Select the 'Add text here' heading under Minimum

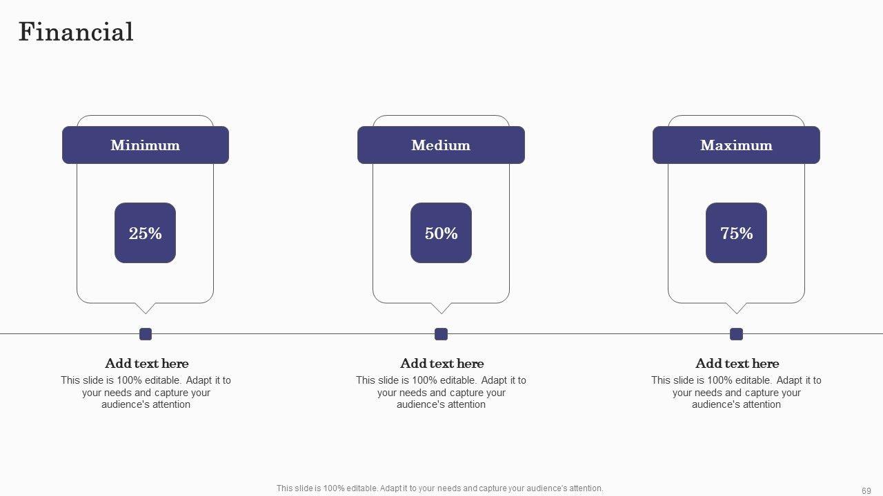coord(146,364)
